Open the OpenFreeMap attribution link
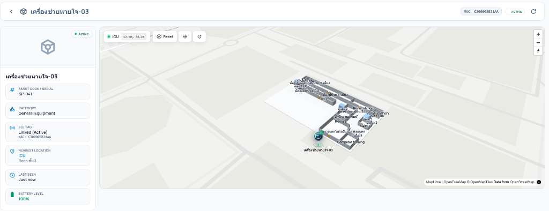Viewport: 549px width, 211px height. coord(455,182)
